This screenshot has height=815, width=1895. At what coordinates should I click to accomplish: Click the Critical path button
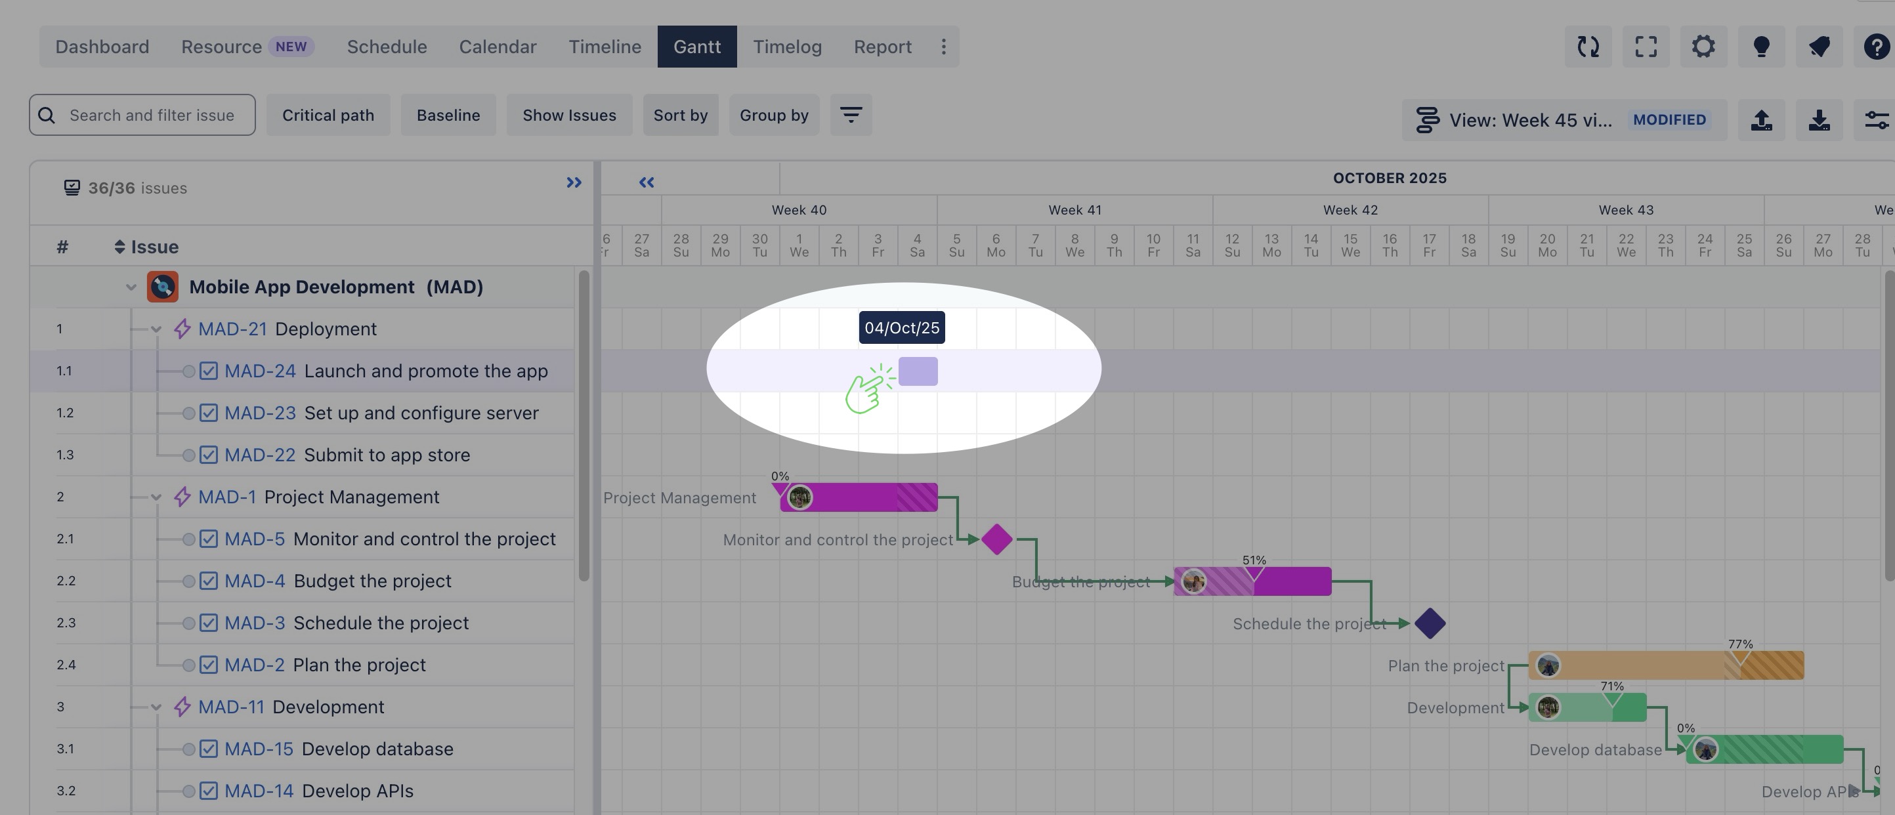coord(328,115)
